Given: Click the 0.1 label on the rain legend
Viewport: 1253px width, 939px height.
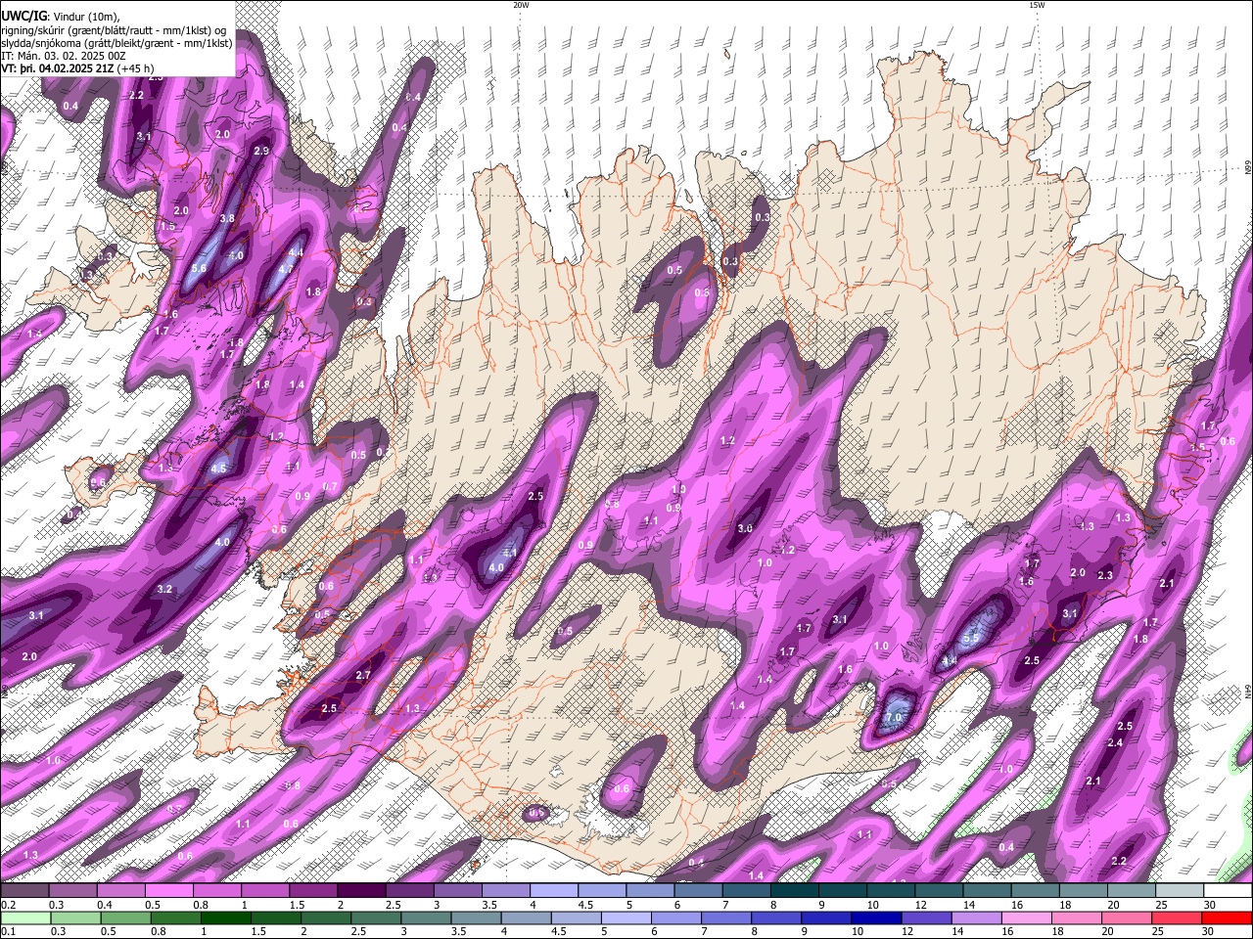Looking at the screenshot, I should 8,931.
